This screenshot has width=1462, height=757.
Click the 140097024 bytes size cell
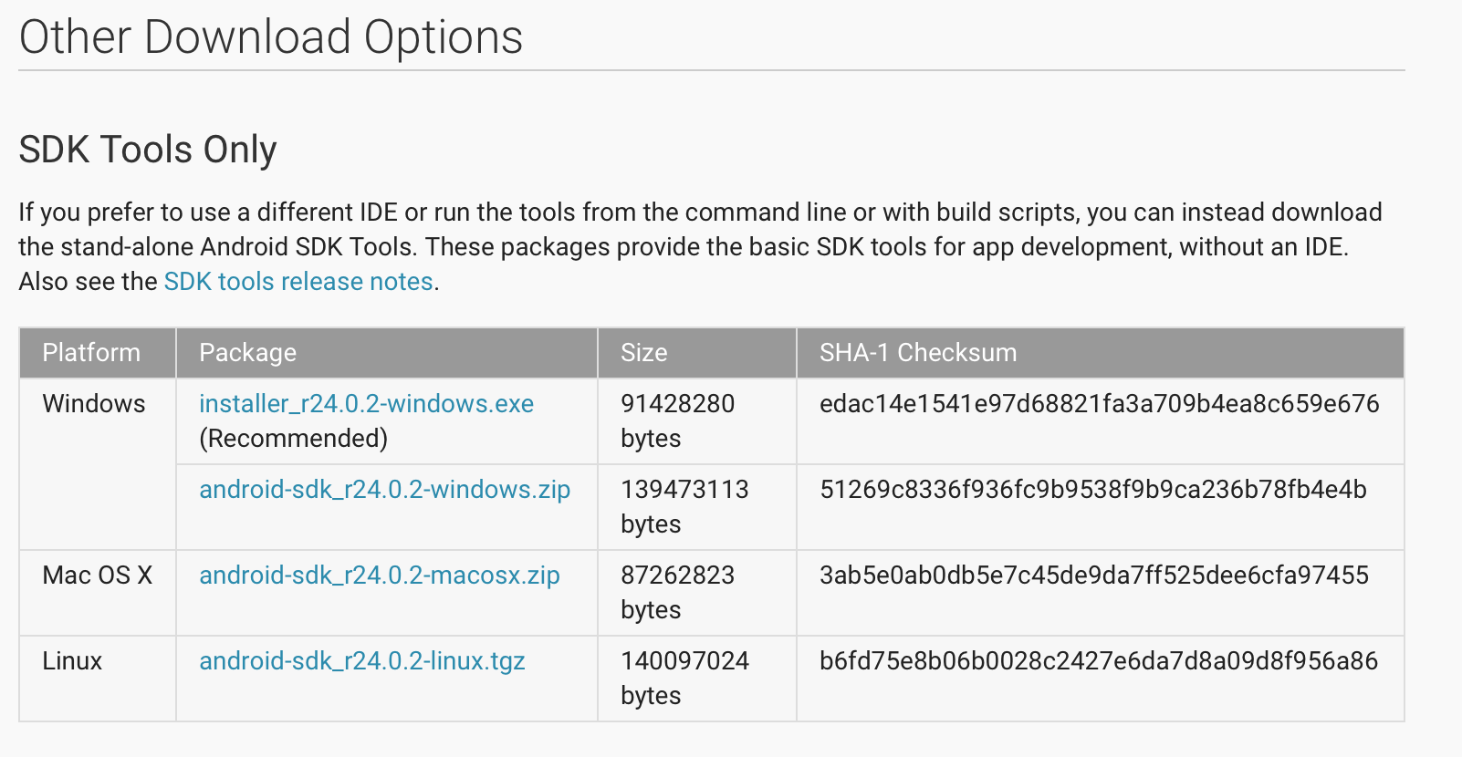coord(684,678)
